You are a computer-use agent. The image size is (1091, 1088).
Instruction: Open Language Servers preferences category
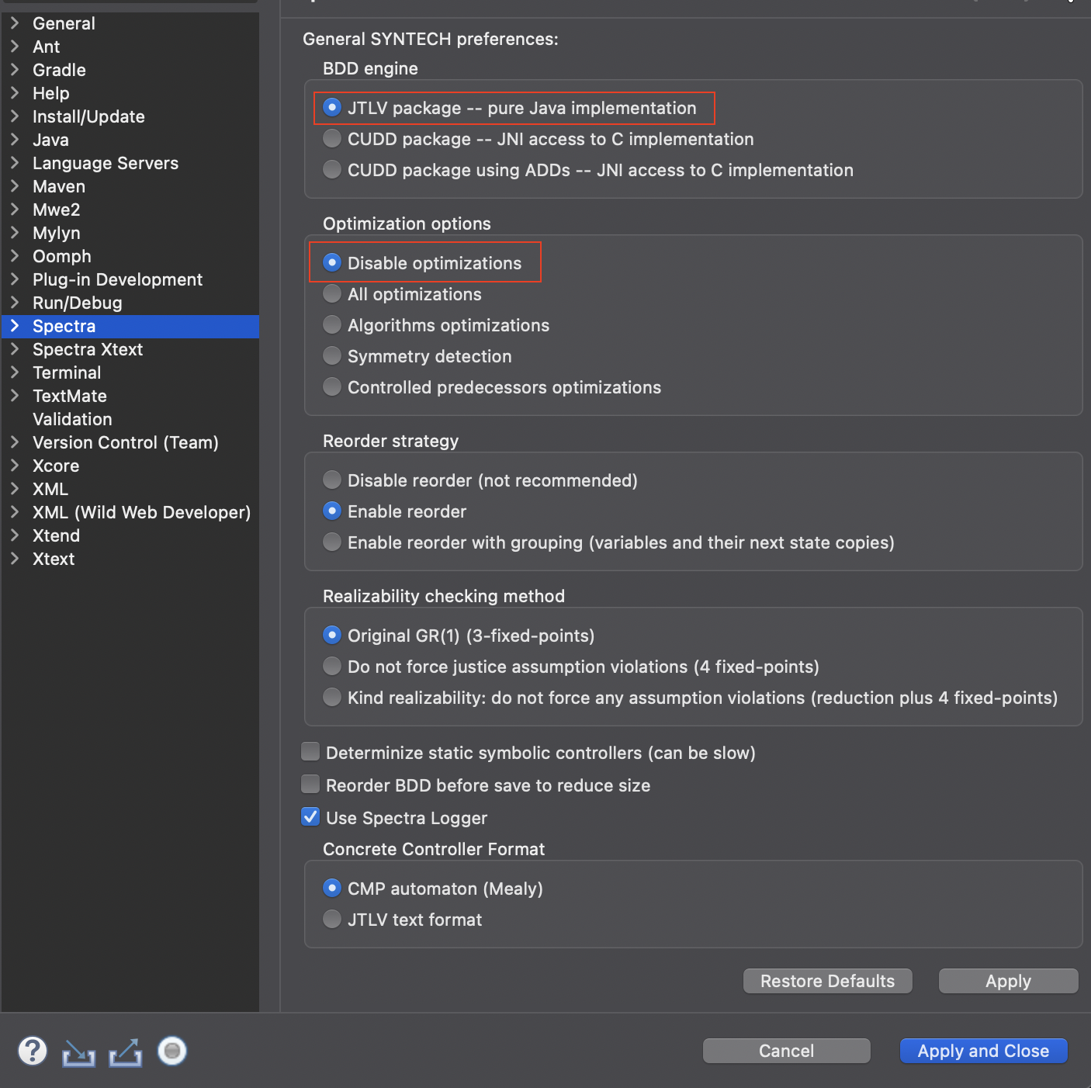(106, 163)
